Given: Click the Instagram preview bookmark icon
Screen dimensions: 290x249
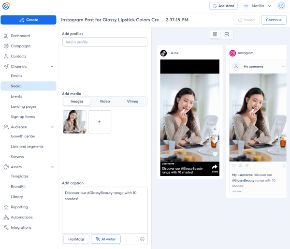Looking at the screenshot, I should point(284,165).
